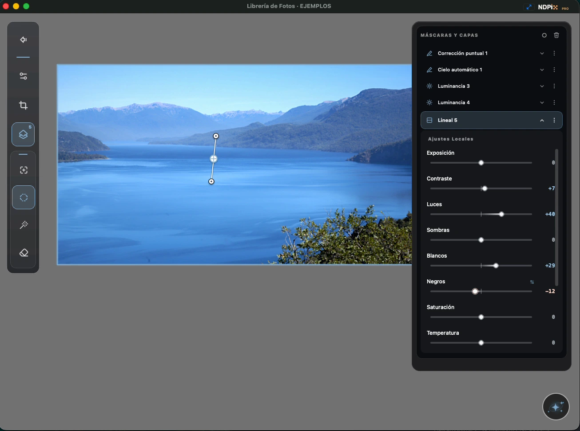This screenshot has width=580, height=431.
Task: Click the Blancos slider handle
Action: click(x=496, y=266)
